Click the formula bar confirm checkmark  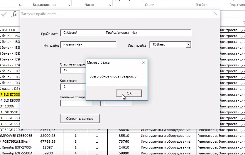(4, 15)
